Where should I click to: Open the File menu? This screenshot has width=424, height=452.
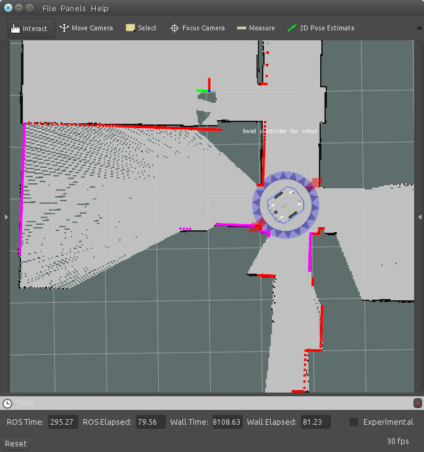pyautogui.click(x=48, y=8)
